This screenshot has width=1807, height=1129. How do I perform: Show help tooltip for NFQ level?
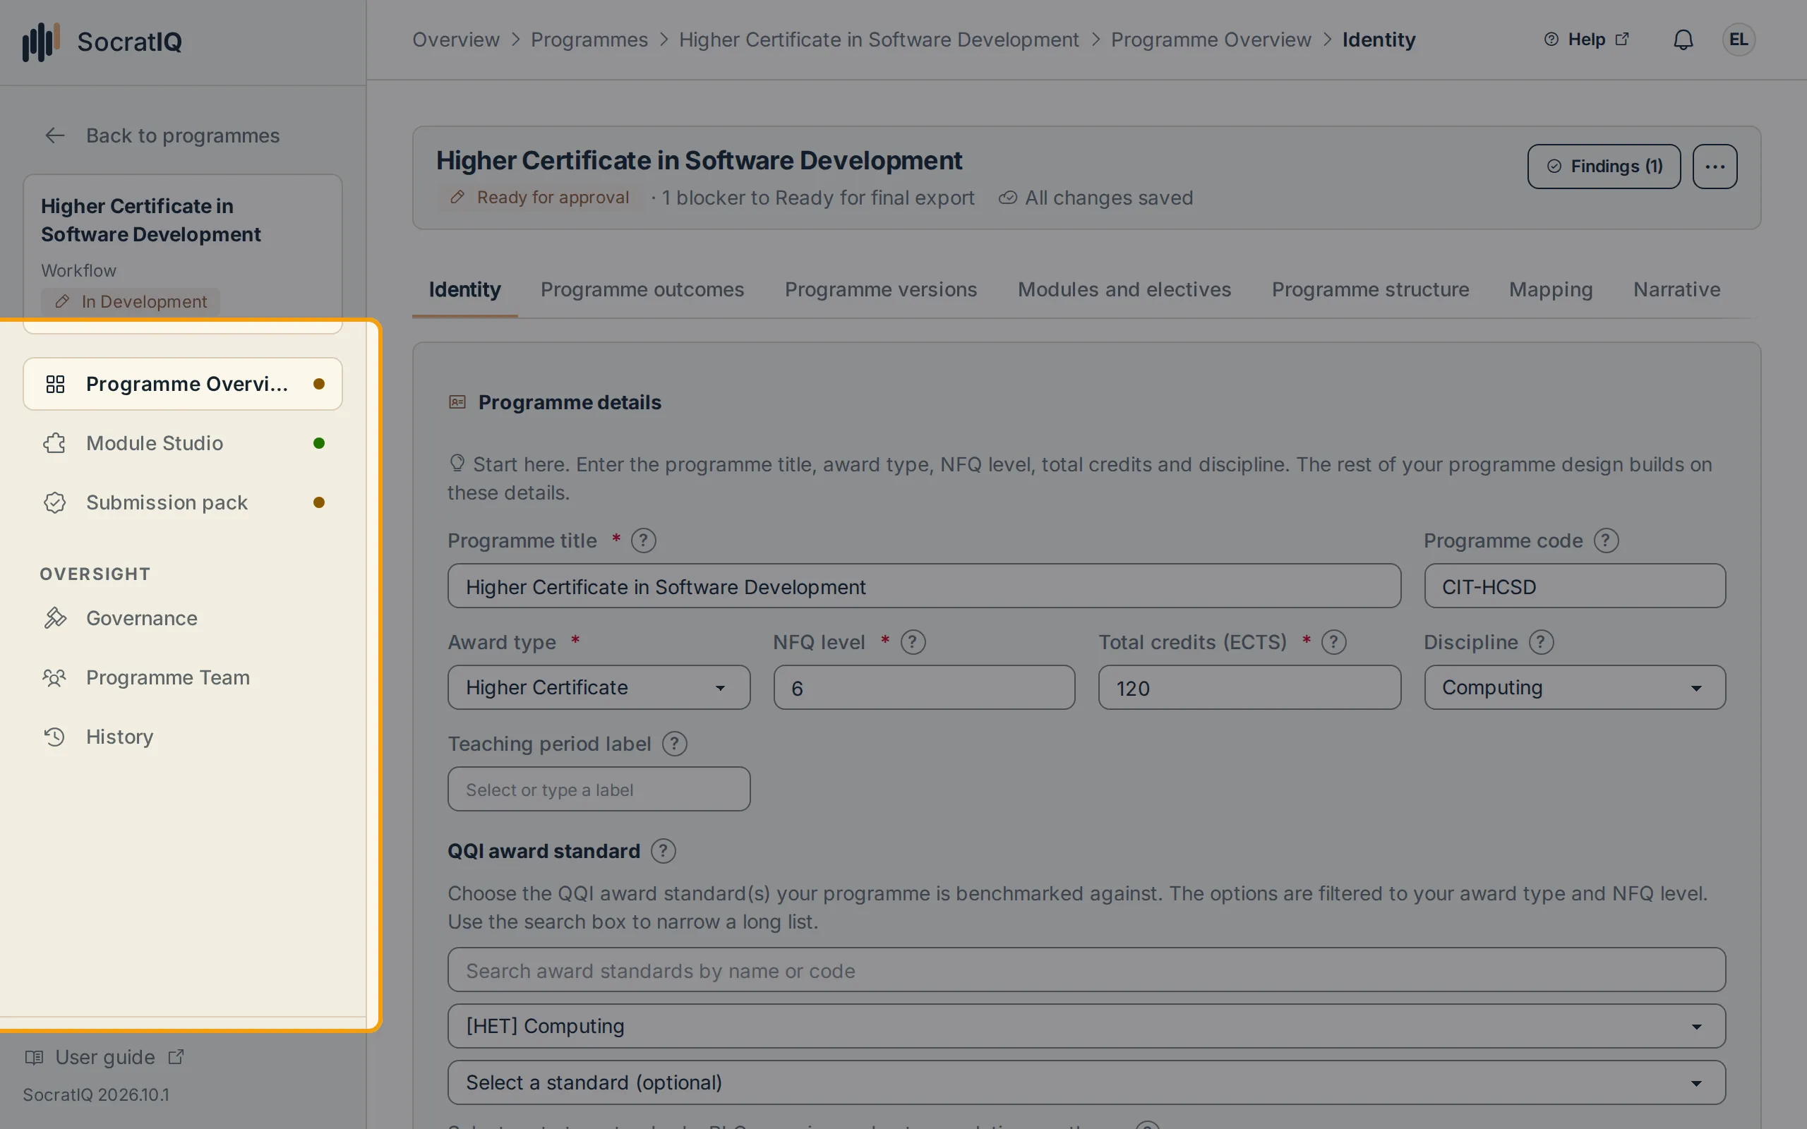tap(913, 642)
